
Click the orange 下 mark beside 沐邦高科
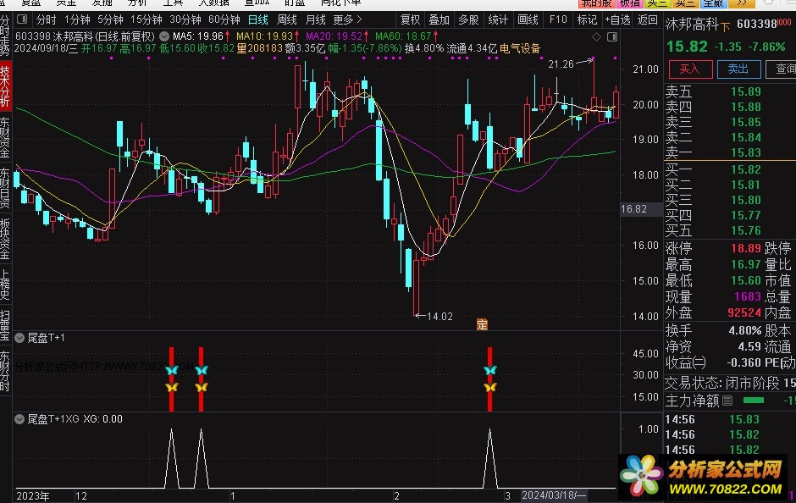725,25
